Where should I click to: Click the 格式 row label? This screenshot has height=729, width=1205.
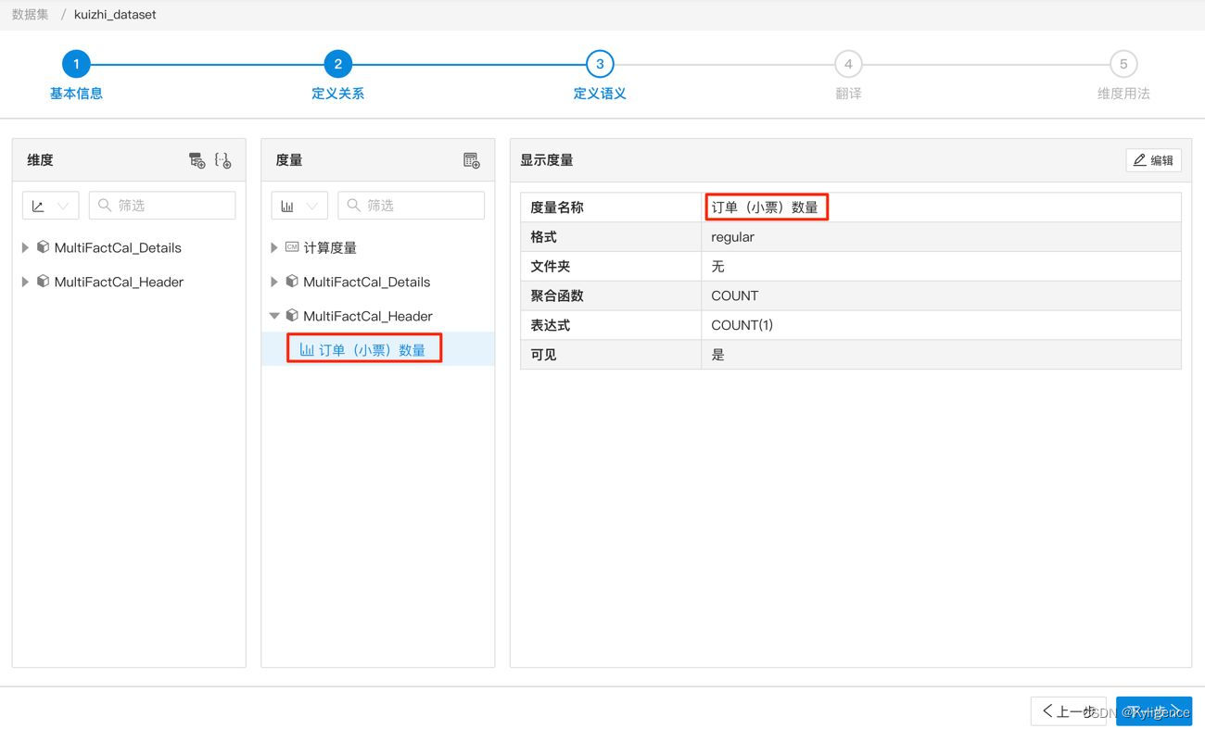click(x=543, y=237)
